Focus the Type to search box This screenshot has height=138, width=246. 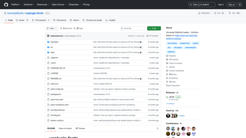202,5
